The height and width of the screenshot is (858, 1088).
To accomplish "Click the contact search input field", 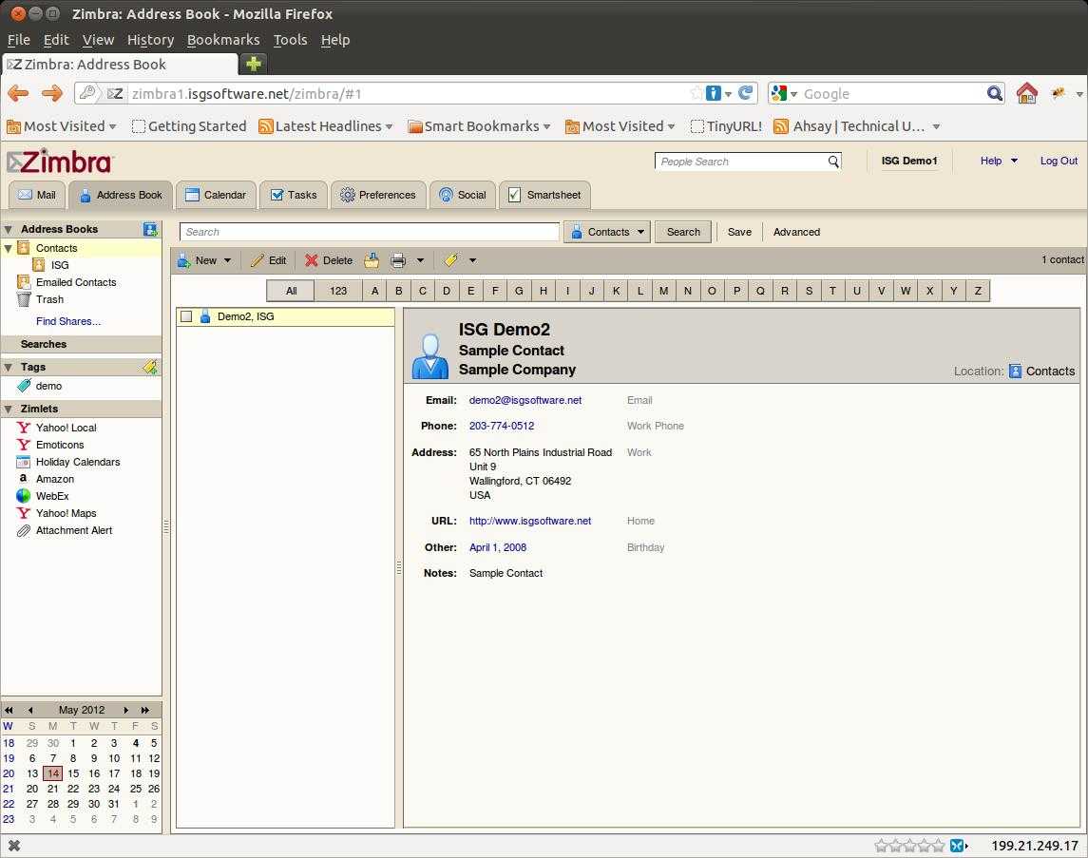I will 369,233.
